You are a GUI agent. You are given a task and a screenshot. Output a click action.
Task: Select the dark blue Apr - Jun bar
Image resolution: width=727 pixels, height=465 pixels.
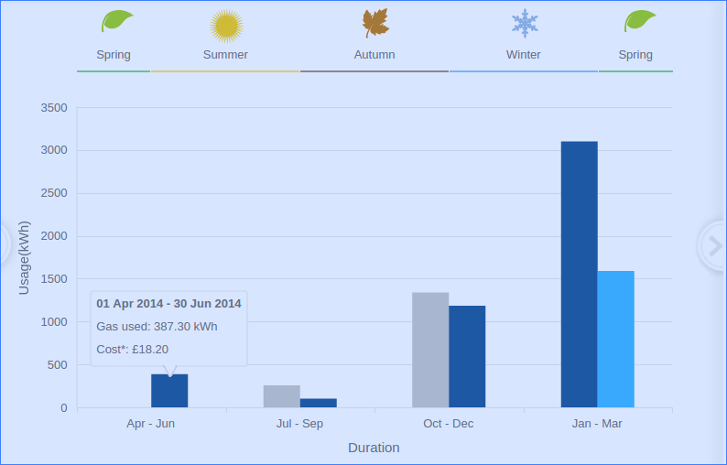(x=169, y=391)
